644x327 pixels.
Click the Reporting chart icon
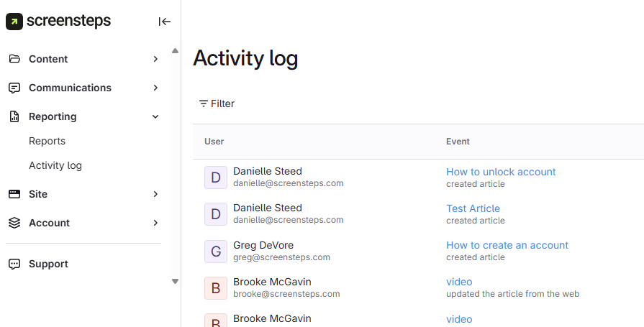[x=14, y=116]
